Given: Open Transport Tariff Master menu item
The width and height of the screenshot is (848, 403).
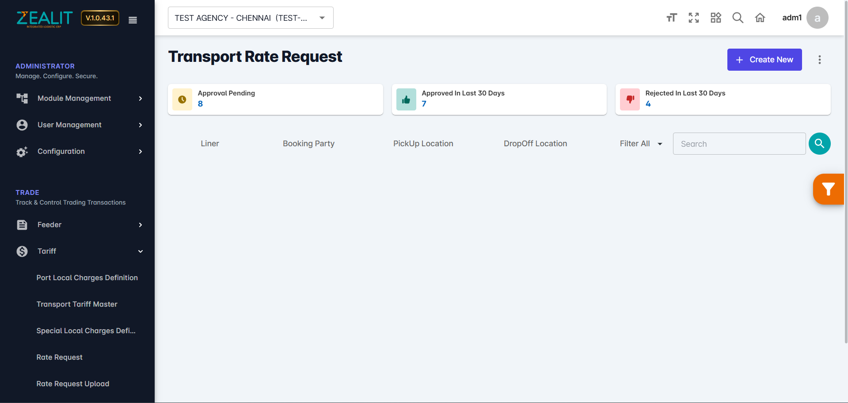Looking at the screenshot, I should (x=77, y=304).
